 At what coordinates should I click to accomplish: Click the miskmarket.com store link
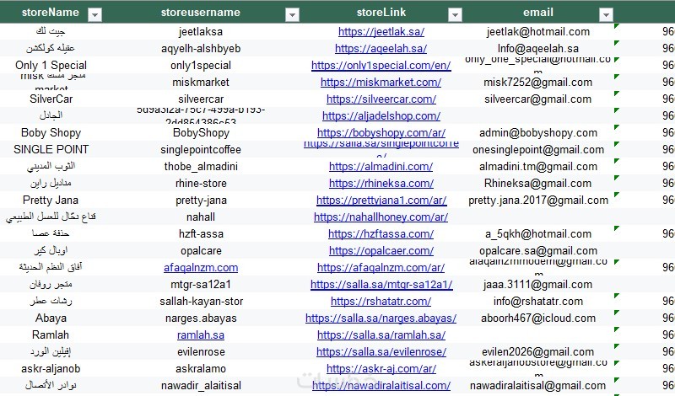coord(381,82)
